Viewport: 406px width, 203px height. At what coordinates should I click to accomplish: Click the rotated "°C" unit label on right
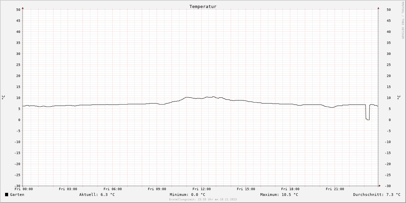point(399,97)
